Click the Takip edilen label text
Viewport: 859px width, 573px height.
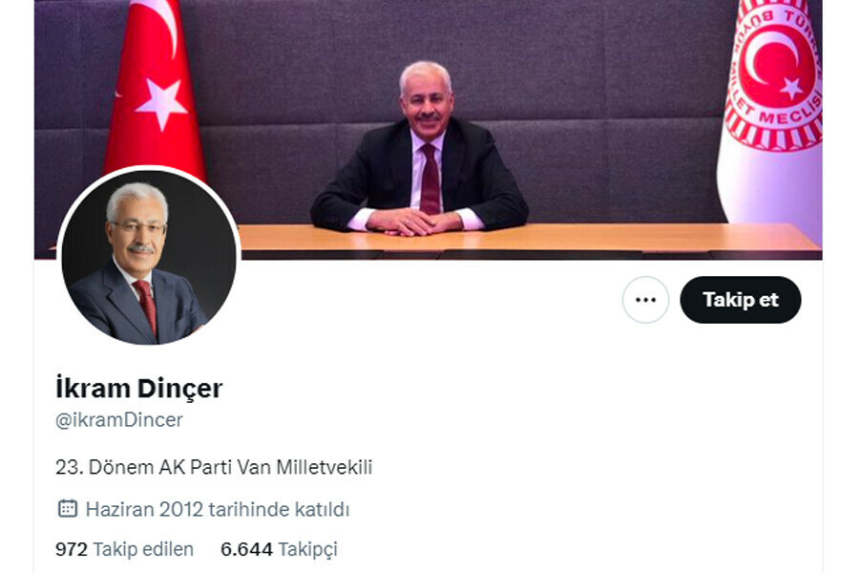pos(143,549)
